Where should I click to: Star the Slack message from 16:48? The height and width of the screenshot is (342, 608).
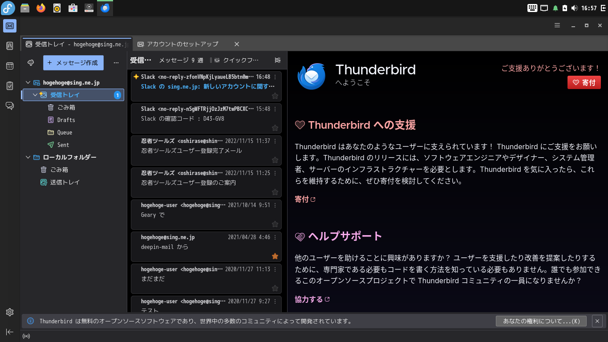[275, 96]
